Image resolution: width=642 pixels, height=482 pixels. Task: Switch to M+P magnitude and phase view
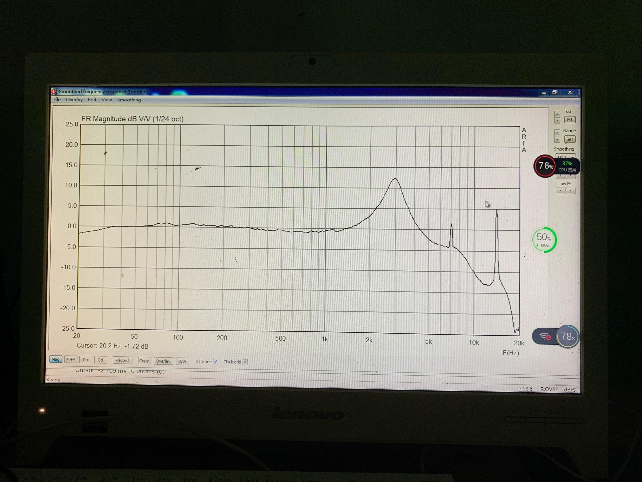coord(70,360)
